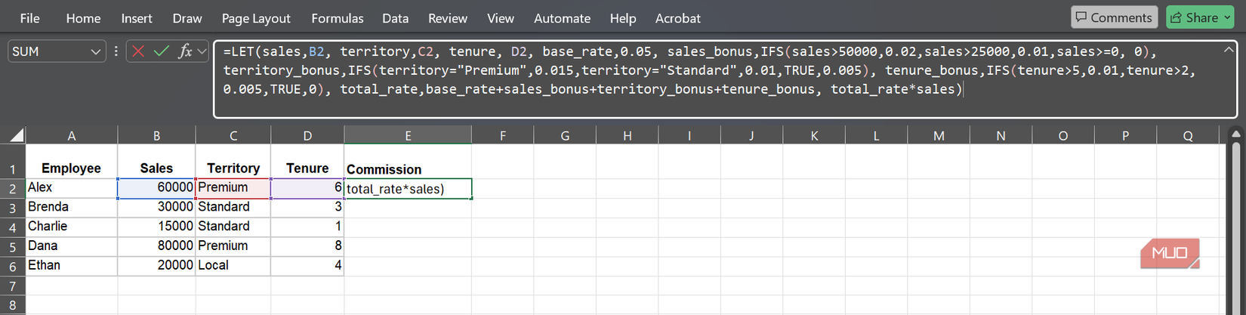The height and width of the screenshot is (315, 1246).
Task: Open the Help tab
Action: coord(623,18)
